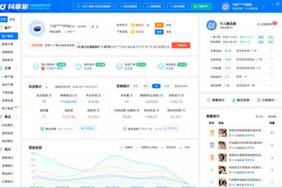Select the 30日 range in 采购统计
This screenshot has width=282, height=188.
pos(166,86)
